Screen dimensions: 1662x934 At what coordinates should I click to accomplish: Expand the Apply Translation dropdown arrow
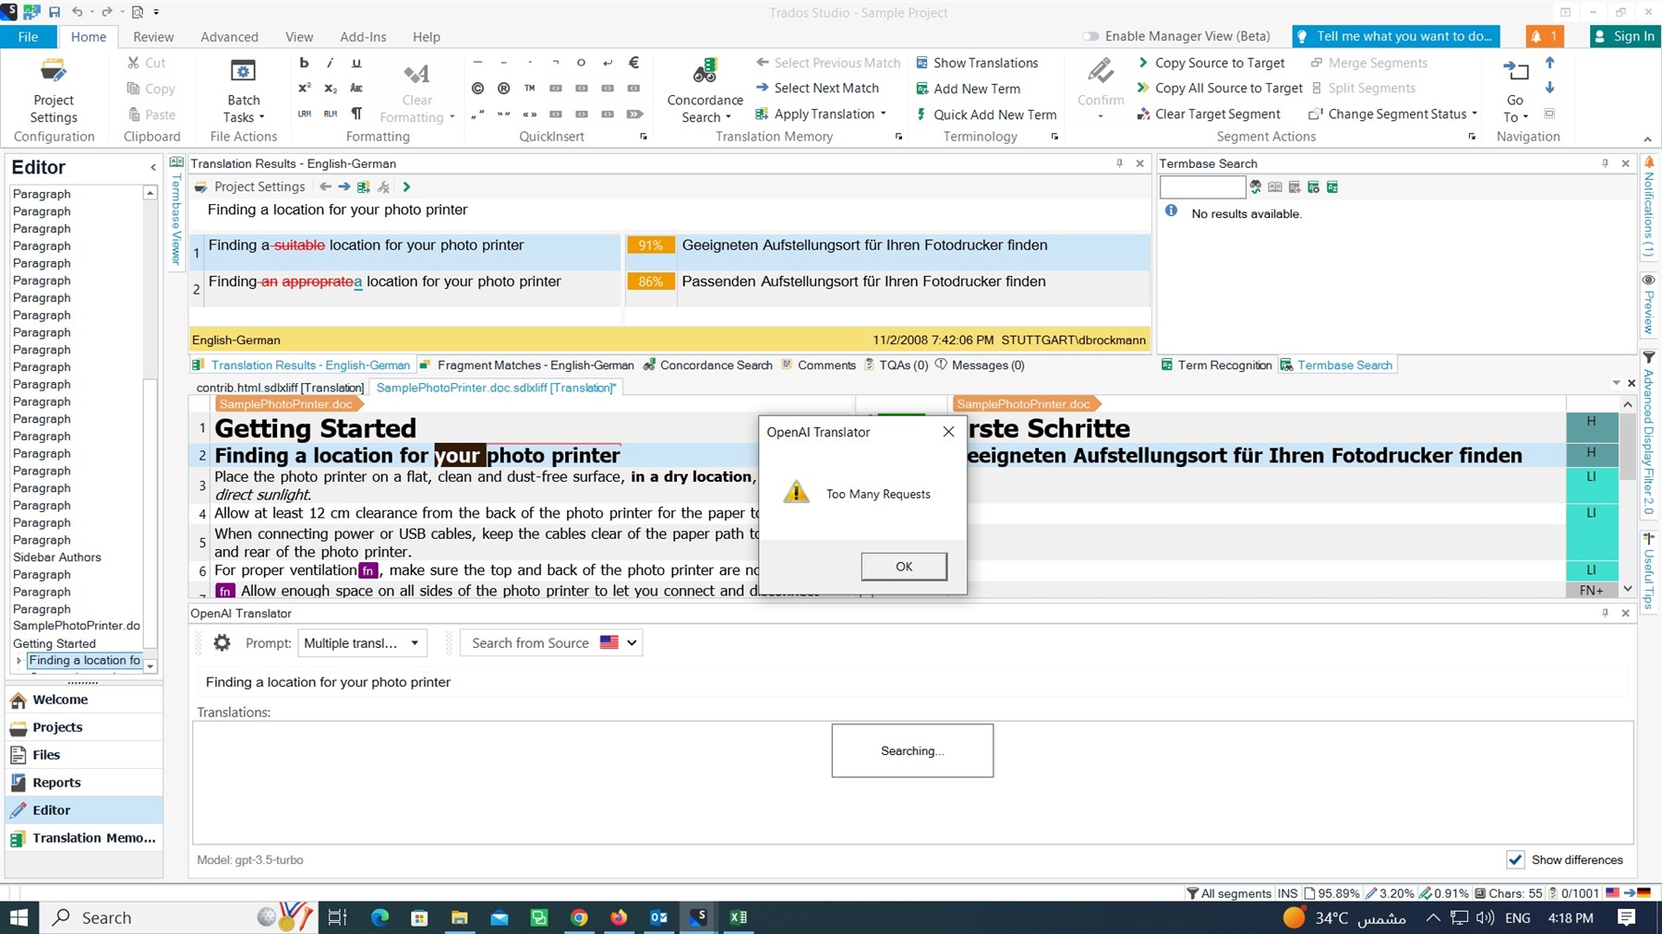[884, 114]
